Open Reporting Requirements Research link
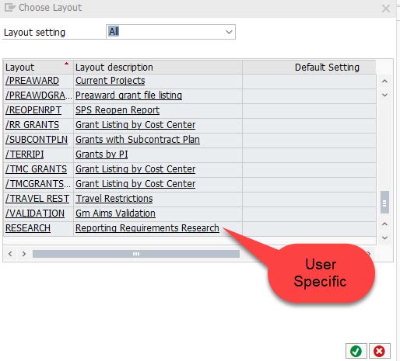The height and width of the screenshot is (361, 400). pos(147,228)
